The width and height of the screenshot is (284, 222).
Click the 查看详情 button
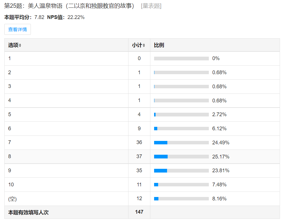(x=18, y=29)
